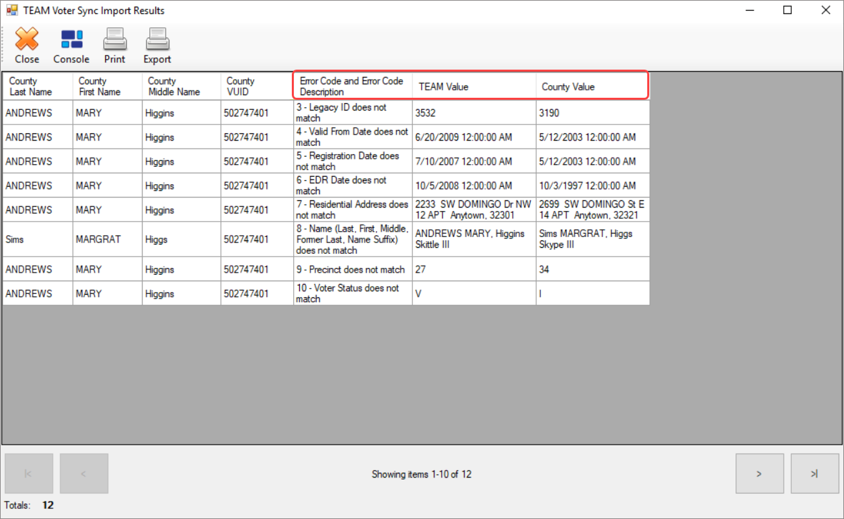Select the Sims last name cell

click(x=37, y=239)
